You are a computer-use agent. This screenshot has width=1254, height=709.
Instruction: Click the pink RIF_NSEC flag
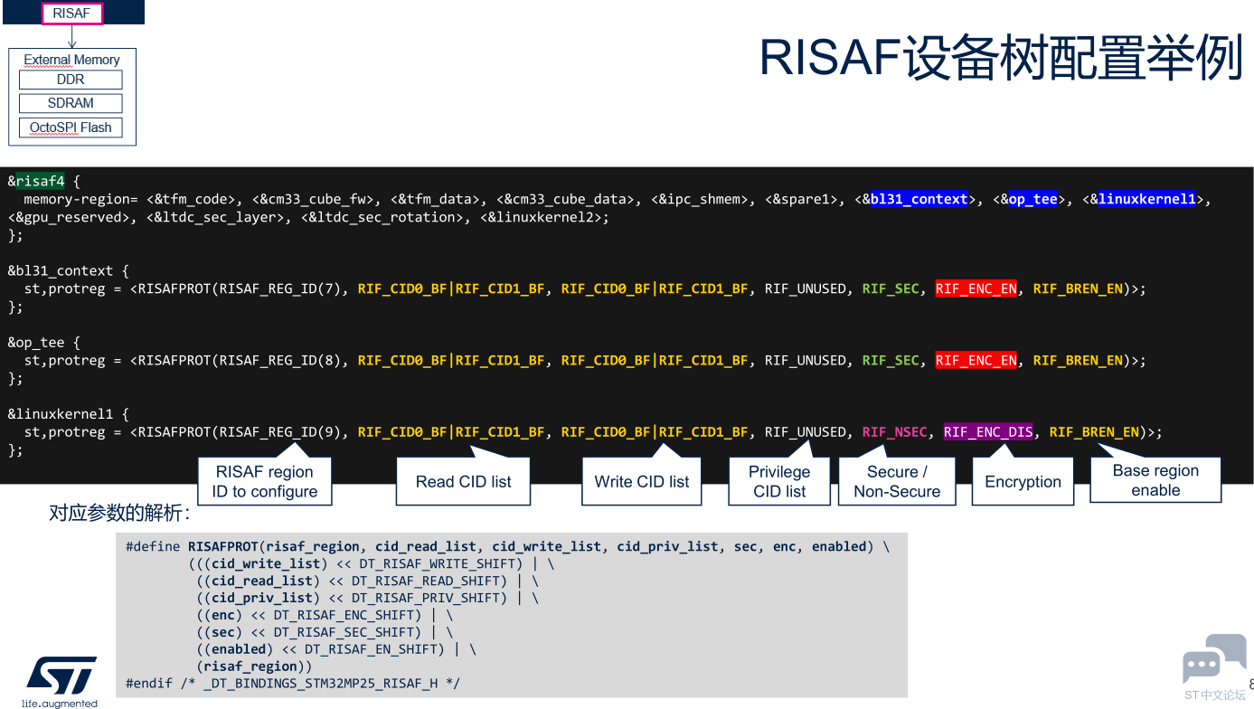894,432
